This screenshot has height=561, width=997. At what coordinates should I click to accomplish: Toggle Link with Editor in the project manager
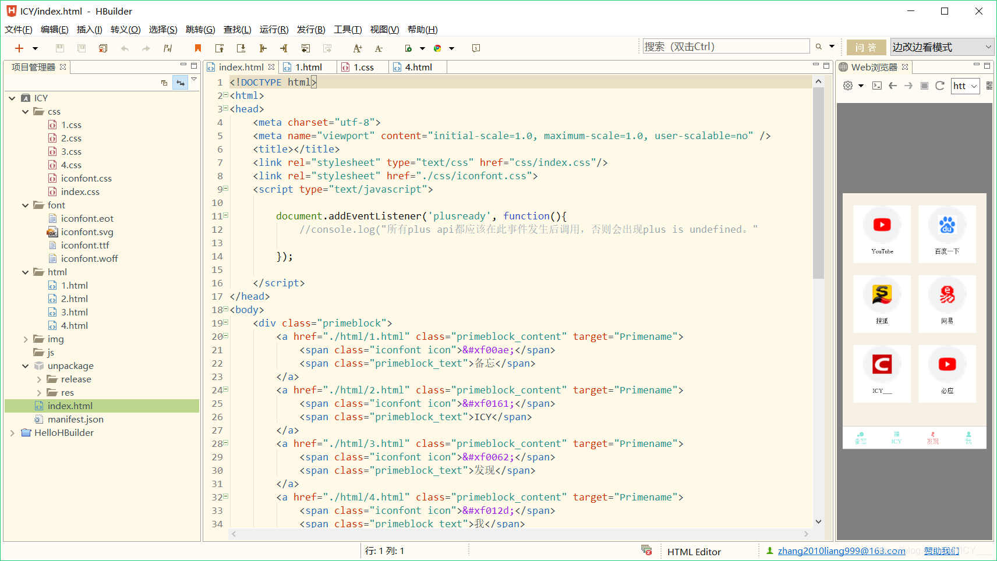[x=181, y=83]
